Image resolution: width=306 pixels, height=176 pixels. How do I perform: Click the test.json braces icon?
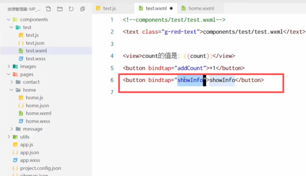tap(21, 43)
